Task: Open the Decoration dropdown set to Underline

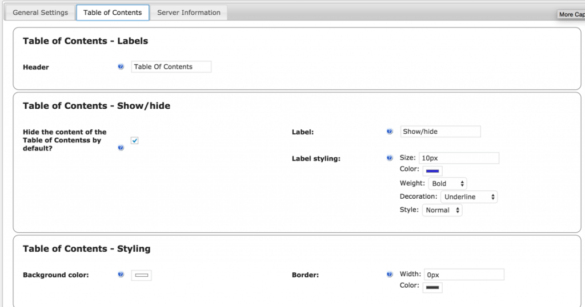Action: (x=469, y=197)
